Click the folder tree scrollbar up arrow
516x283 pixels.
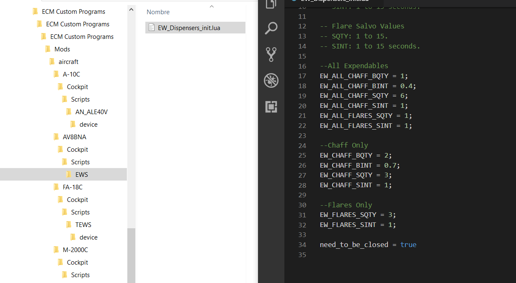pyautogui.click(x=131, y=9)
